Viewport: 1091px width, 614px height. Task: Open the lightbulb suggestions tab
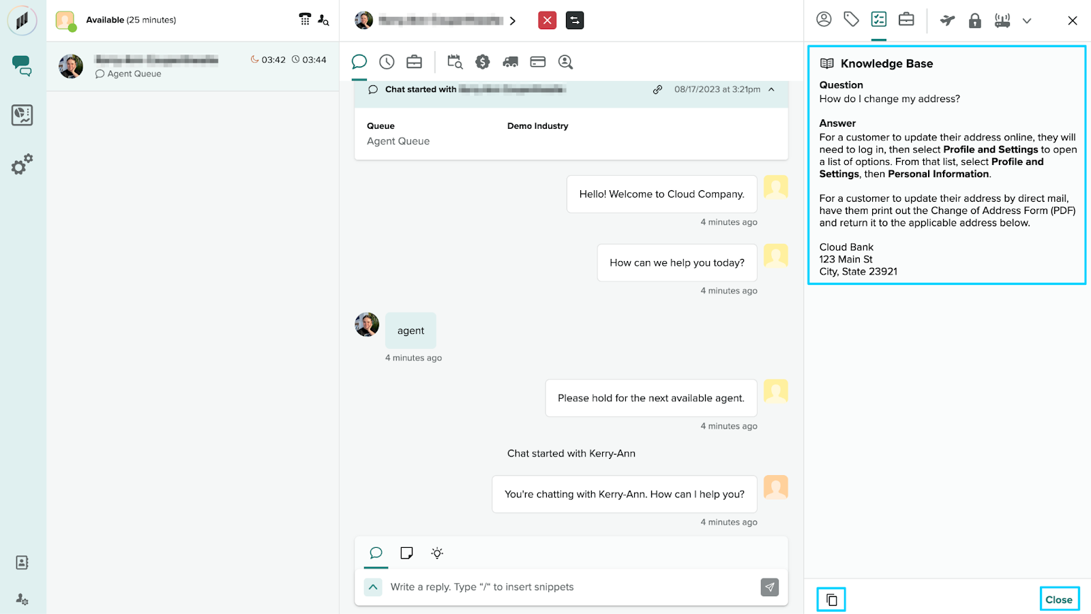pyautogui.click(x=437, y=553)
